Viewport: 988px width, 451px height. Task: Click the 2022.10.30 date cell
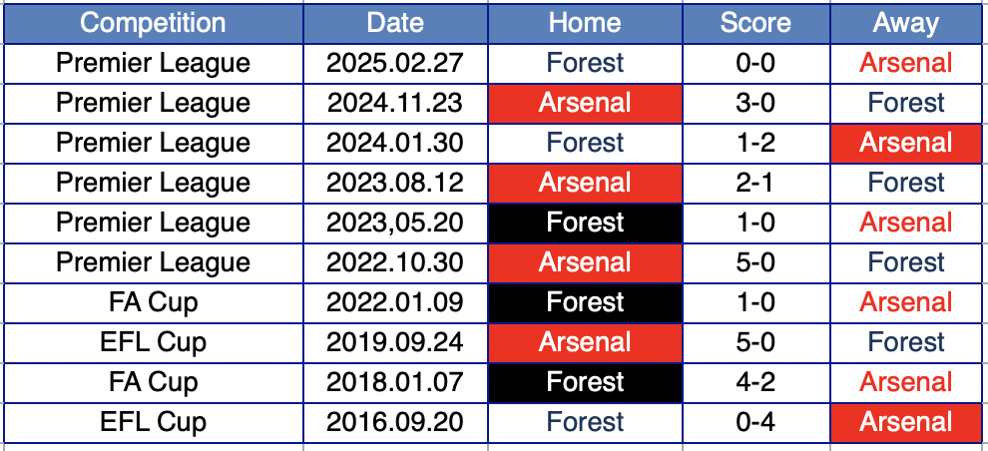coord(395,262)
